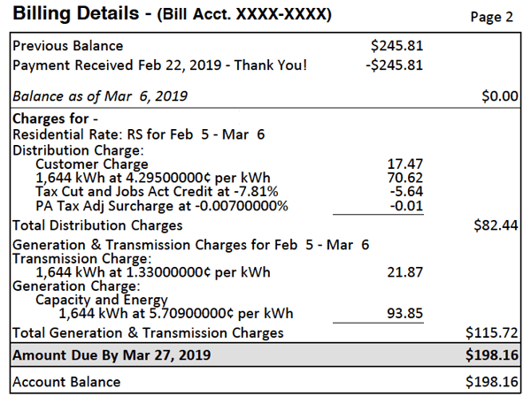Select the payment amount -$245.81
This screenshot has width=531, height=404.
tap(394, 65)
